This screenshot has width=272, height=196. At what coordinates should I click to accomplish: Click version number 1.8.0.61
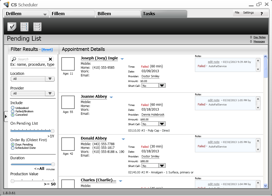pos(9,193)
